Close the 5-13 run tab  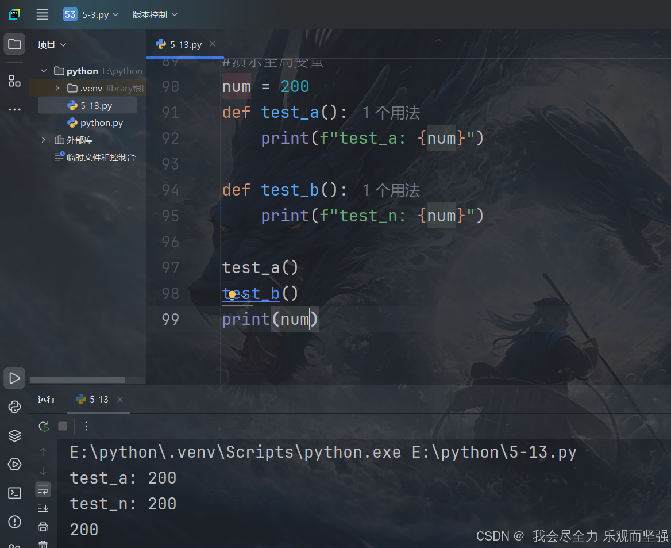120,399
